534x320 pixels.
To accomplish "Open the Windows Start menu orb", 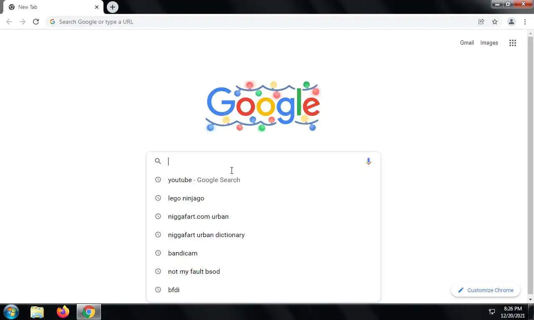I will 11,312.
